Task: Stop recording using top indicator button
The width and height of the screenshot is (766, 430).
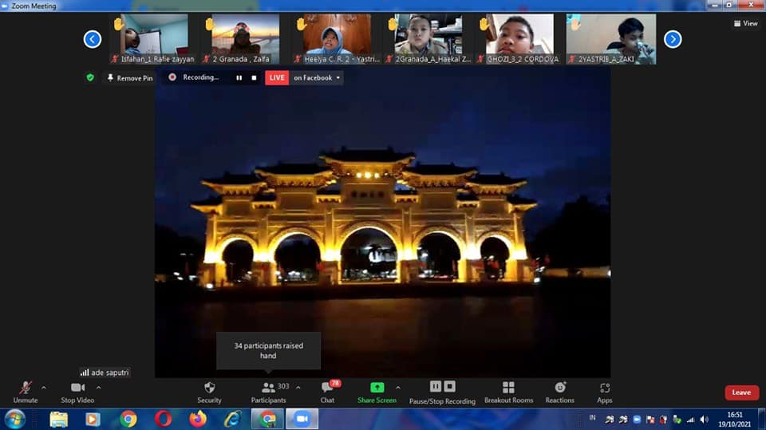Action: tap(254, 77)
